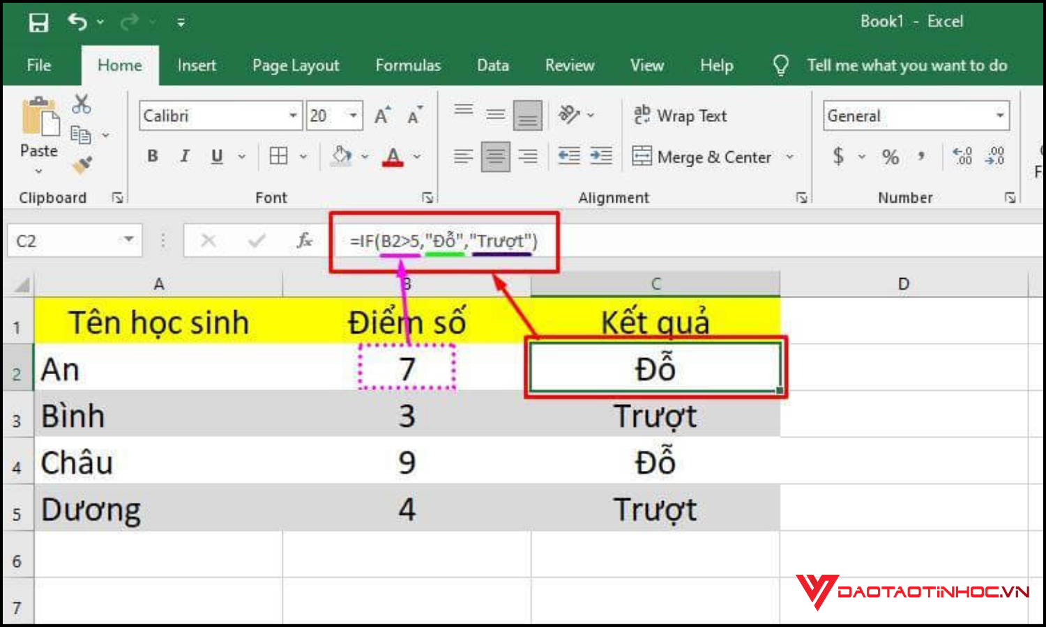
Task: Click the Underline icon
Action: pyautogui.click(x=217, y=156)
